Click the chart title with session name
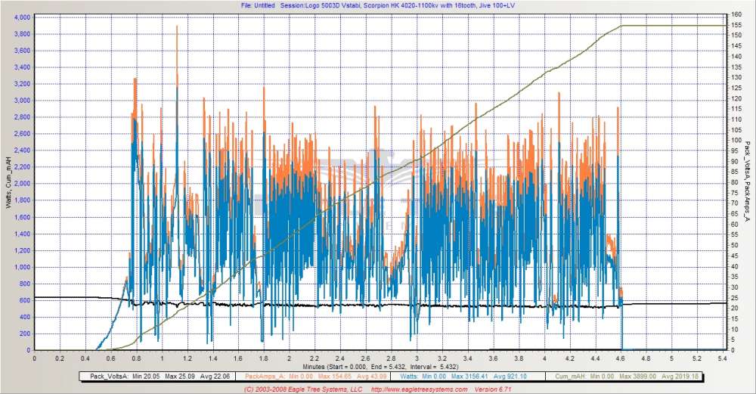 coord(378,5)
